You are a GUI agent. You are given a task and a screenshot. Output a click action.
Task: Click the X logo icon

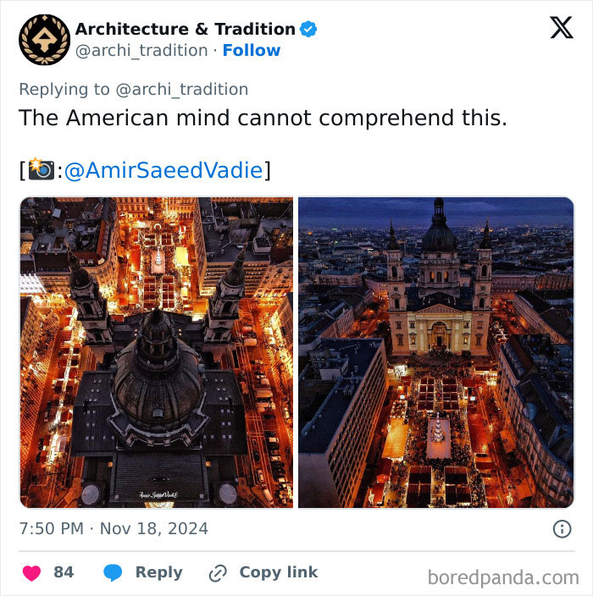click(x=562, y=27)
